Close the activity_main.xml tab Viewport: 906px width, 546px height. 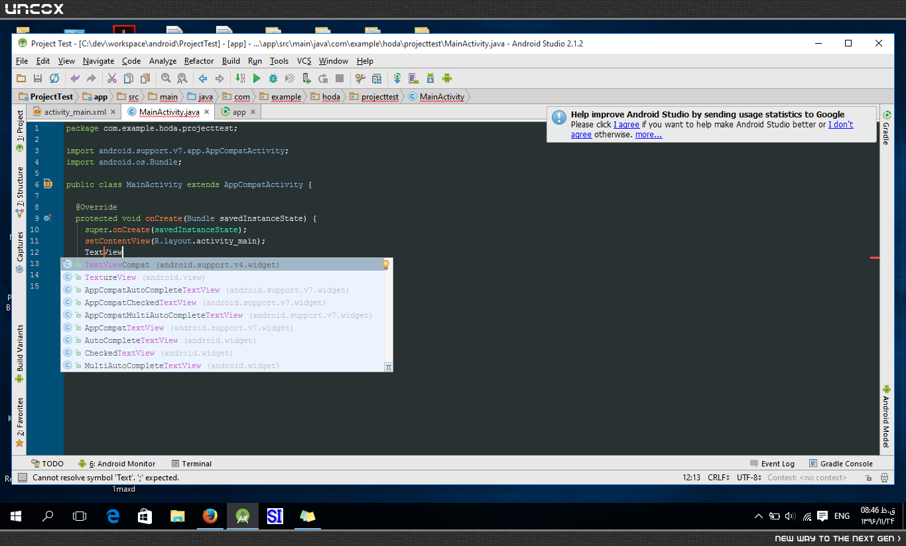coord(113,112)
